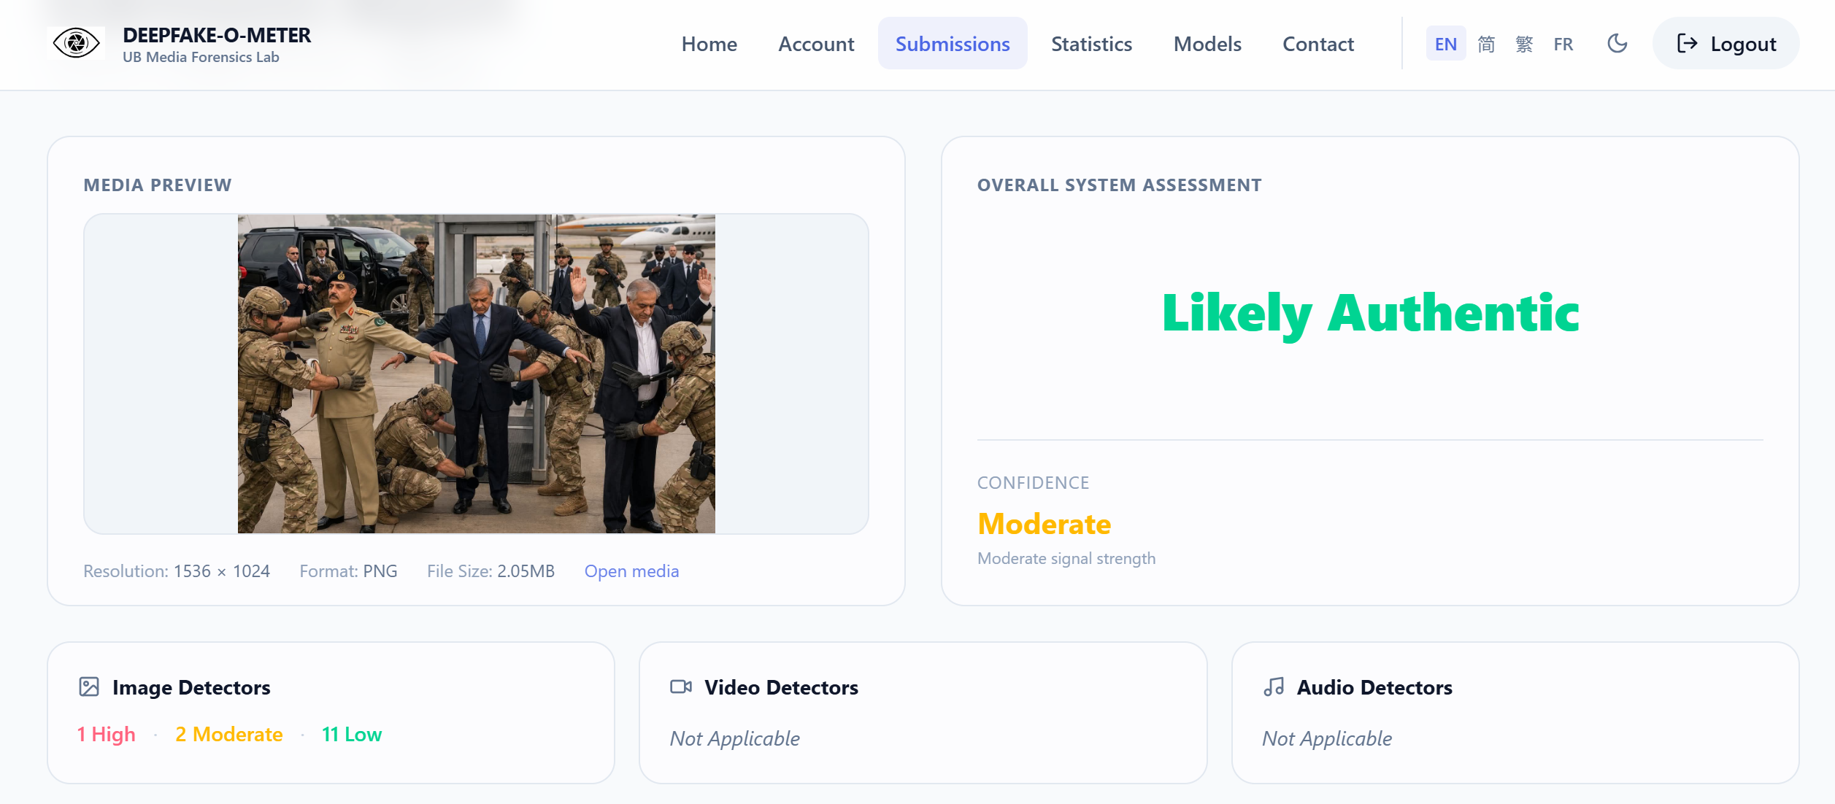
Task: Click the Open media link
Action: (x=631, y=571)
